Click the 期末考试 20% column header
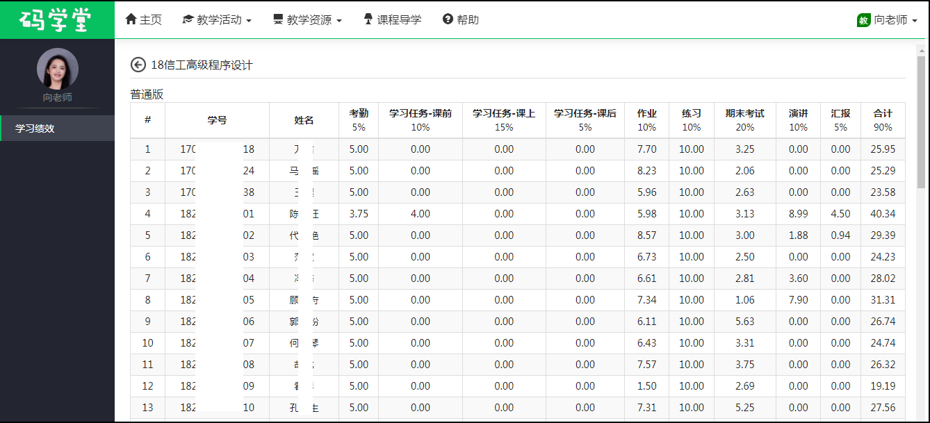Image resolution: width=930 pixels, height=423 pixels. [745, 120]
